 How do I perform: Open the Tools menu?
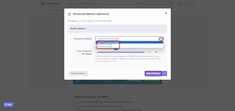coord(73,4)
